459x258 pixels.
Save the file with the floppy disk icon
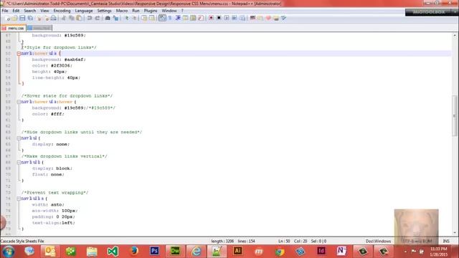click(22, 18)
